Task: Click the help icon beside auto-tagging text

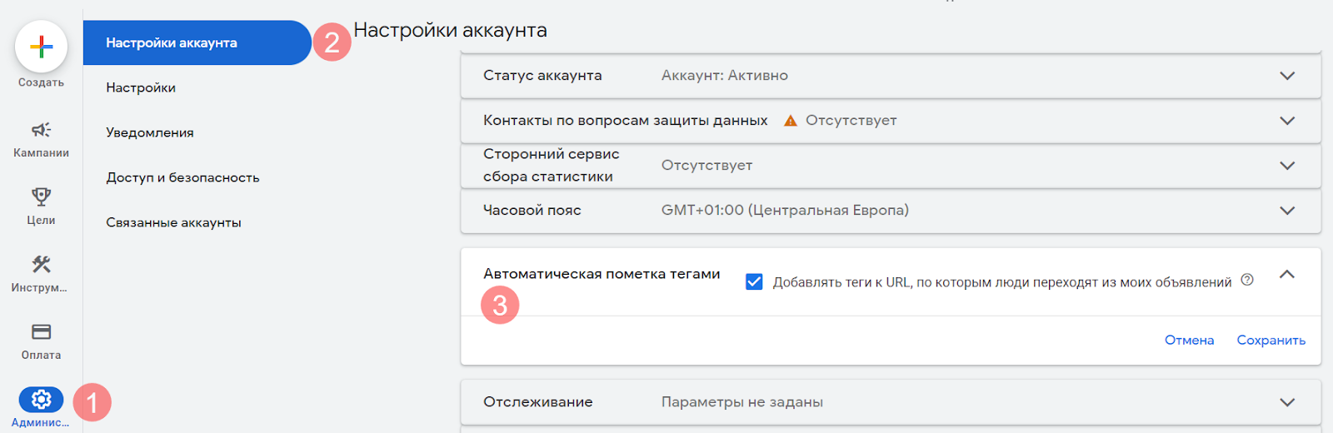Action: pyautogui.click(x=1246, y=280)
